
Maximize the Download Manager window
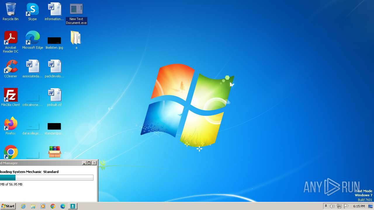click(x=89, y=163)
